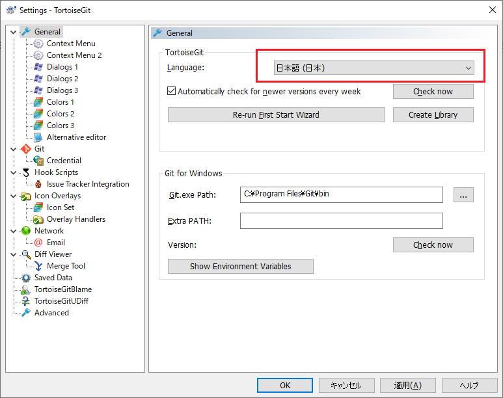Click the Saved Data gear icon
This screenshot has width=503, height=398.
pos(26,278)
